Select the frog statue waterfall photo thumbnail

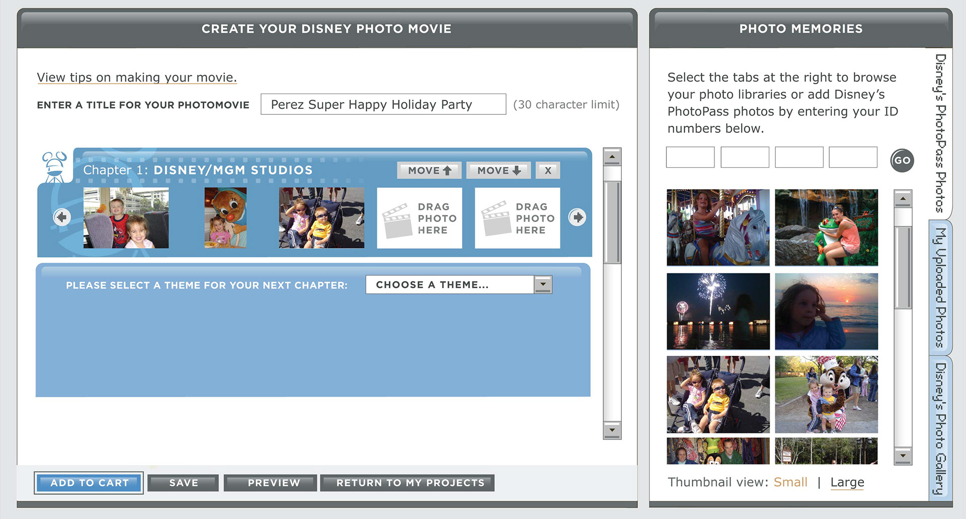point(826,228)
